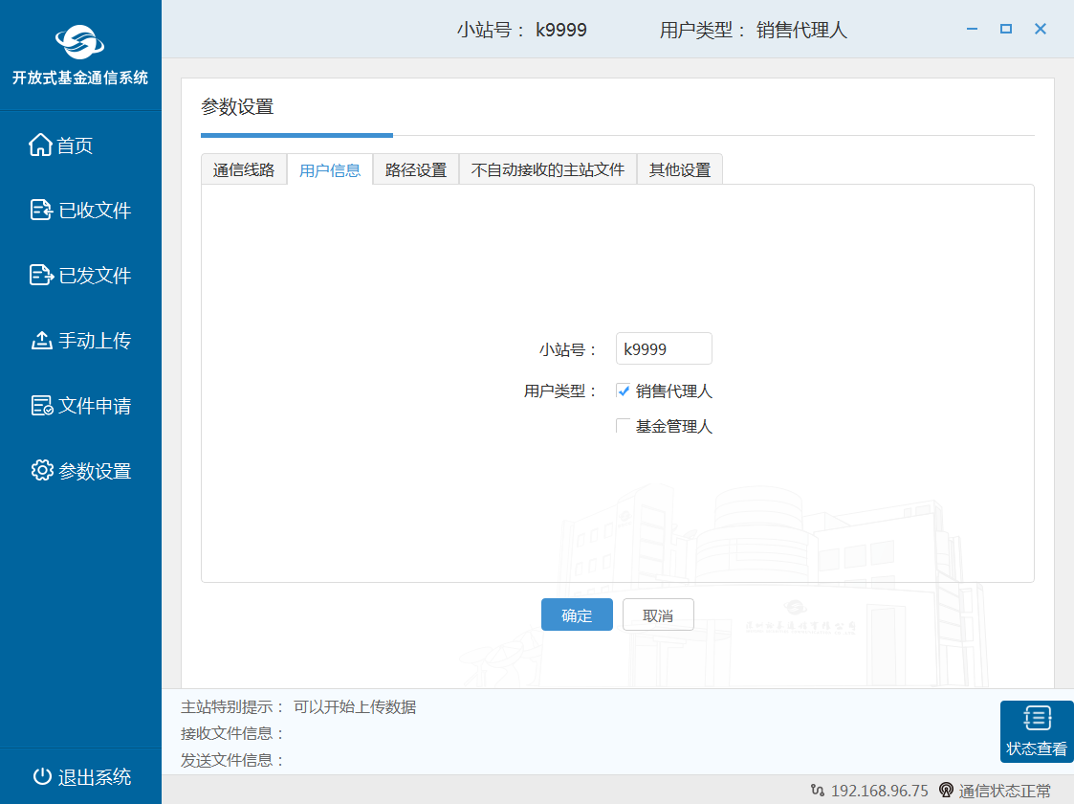Click the 取消 cancel button

tap(658, 615)
